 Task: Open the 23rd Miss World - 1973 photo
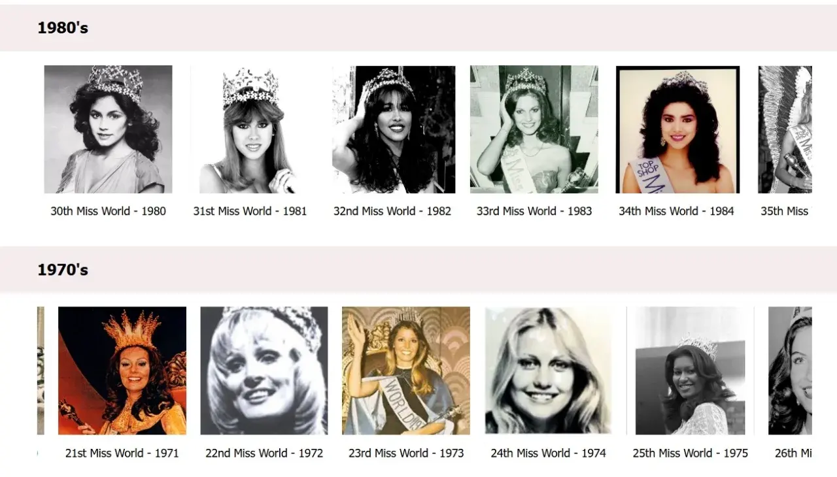click(406, 370)
